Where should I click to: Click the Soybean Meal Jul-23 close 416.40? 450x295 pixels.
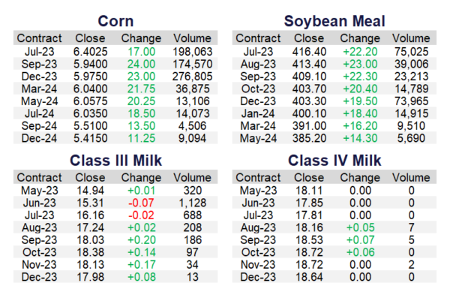(309, 52)
